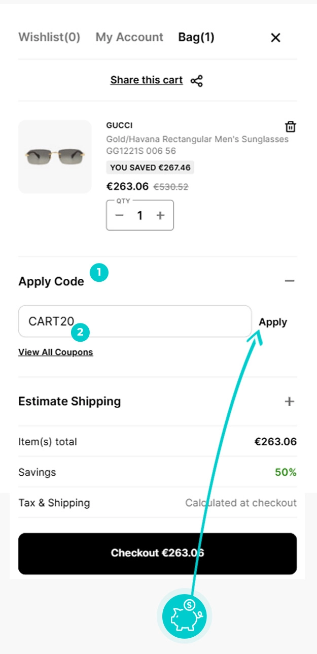Open the View All Coupons link
The image size is (317, 654).
coord(56,352)
